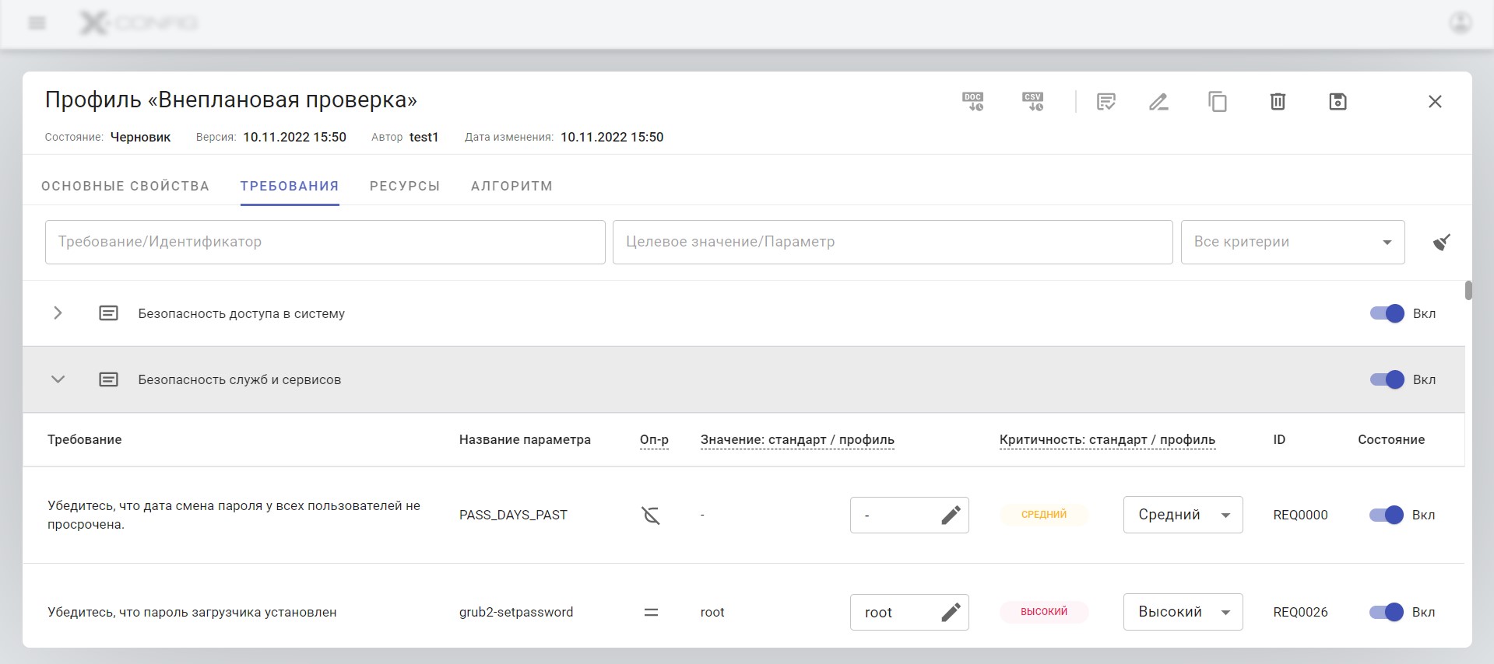Save profile with the floppy disk icon
This screenshot has height=664, width=1494.
tap(1338, 102)
